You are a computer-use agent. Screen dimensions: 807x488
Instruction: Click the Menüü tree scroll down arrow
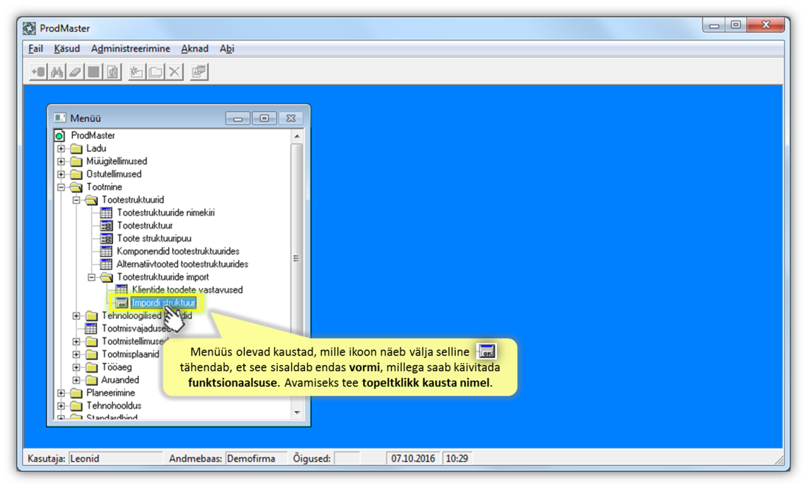click(297, 412)
